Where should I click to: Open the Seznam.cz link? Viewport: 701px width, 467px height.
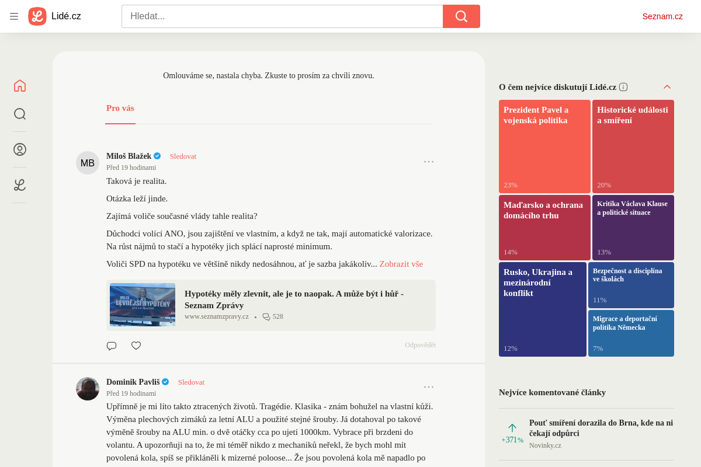662,16
